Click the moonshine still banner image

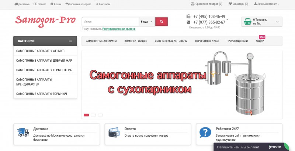click(x=236, y=84)
